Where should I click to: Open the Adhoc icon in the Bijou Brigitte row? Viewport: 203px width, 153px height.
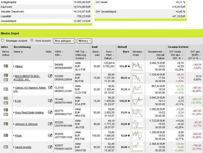point(6,80)
